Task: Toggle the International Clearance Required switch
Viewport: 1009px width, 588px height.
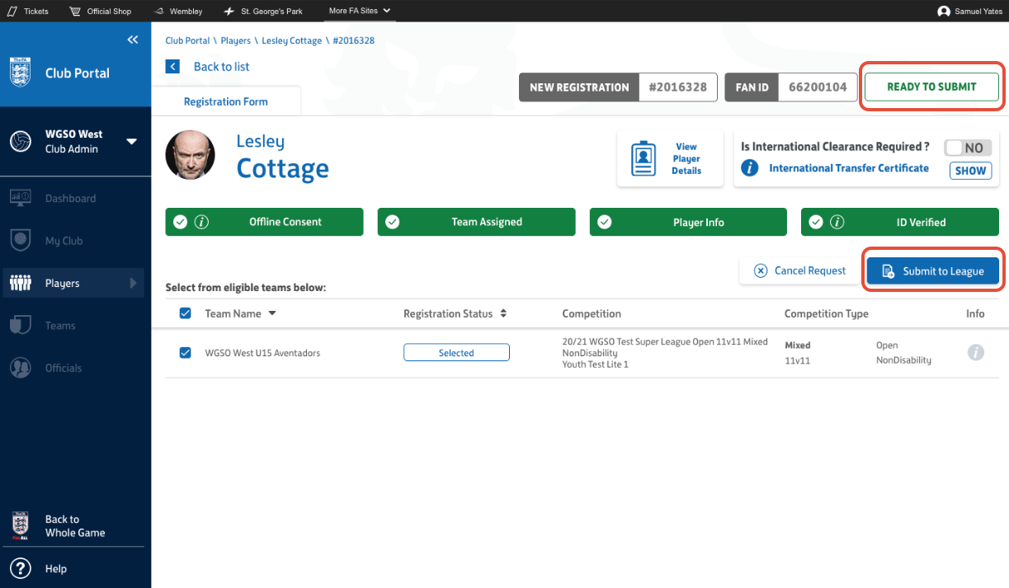Action: [x=968, y=148]
